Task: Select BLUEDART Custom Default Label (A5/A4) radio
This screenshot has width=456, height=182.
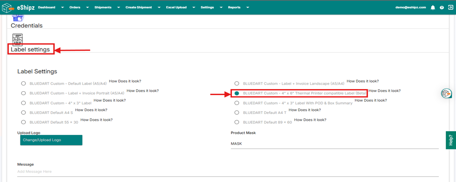Action: coord(23,84)
